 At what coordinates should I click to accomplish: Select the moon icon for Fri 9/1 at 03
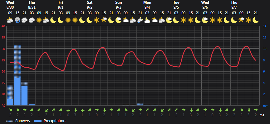[x=61, y=20]
